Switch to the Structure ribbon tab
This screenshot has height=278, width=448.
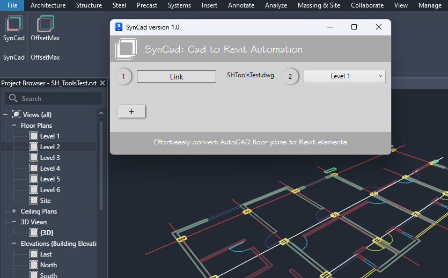89,5
